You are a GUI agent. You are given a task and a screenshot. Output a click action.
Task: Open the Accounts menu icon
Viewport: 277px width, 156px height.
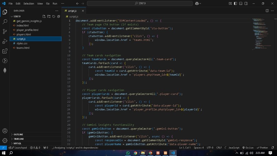coord(5,131)
